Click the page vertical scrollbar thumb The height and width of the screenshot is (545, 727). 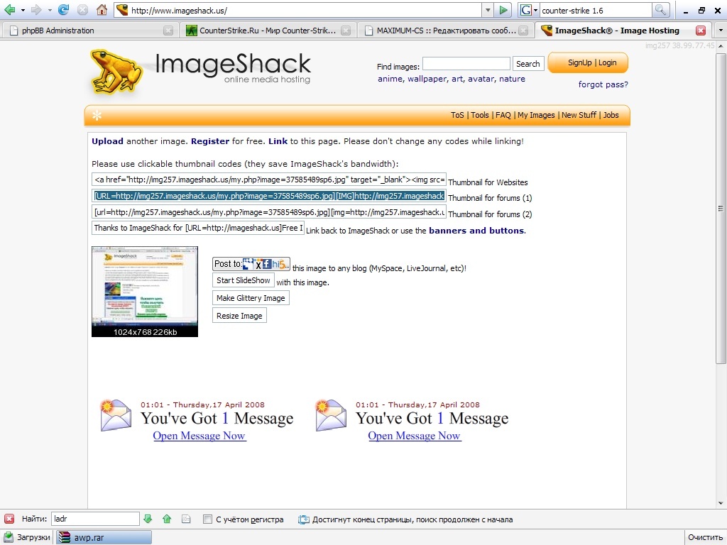(x=721, y=208)
